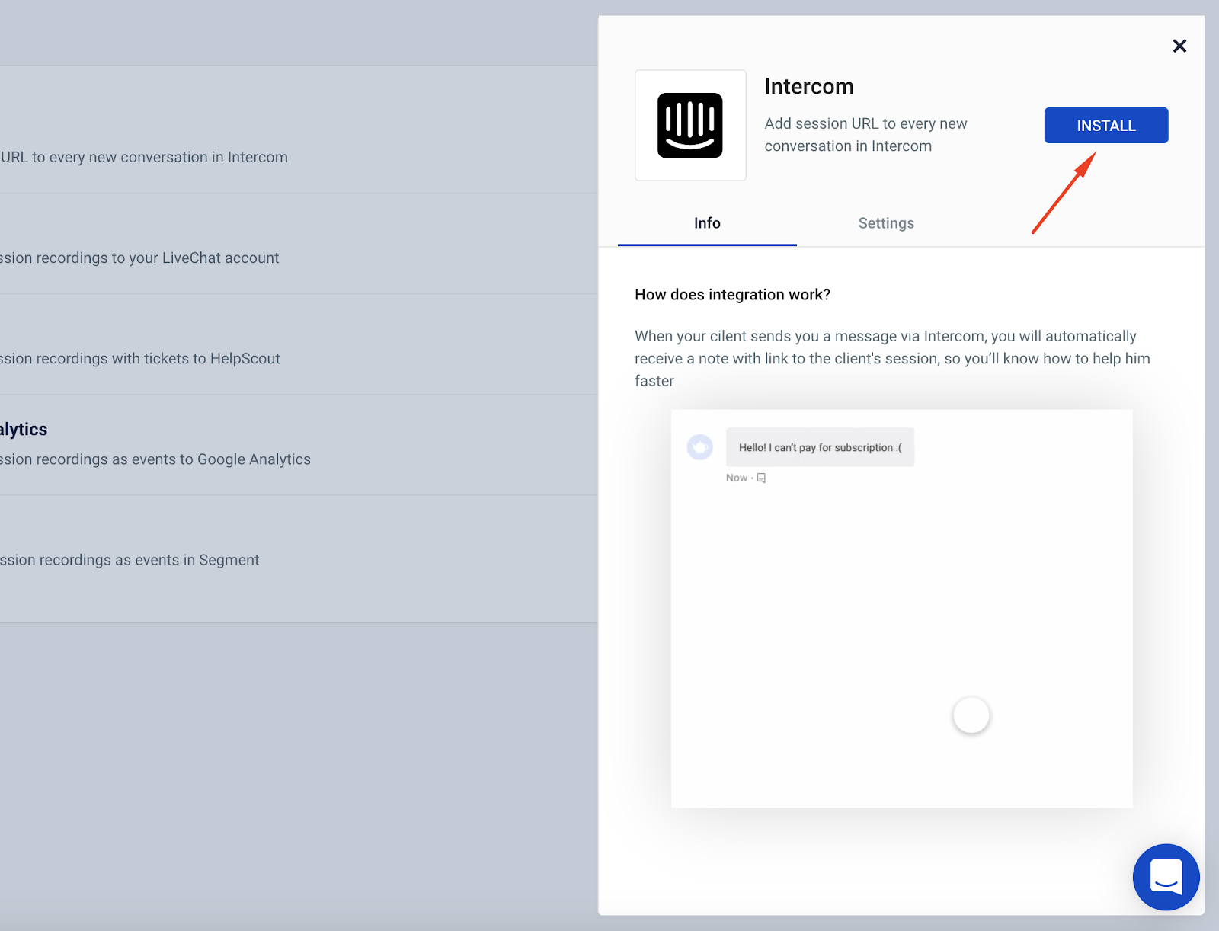The width and height of the screenshot is (1219, 931).
Task: Click the loading spinner circle in preview
Action: click(x=971, y=715)
